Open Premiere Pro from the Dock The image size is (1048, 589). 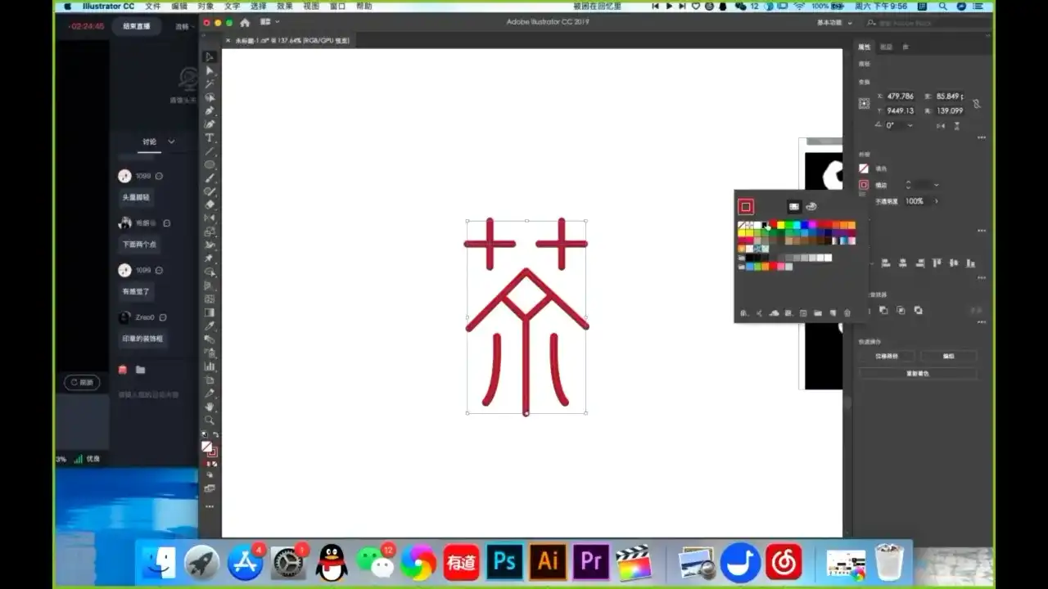tap(590, 562)
